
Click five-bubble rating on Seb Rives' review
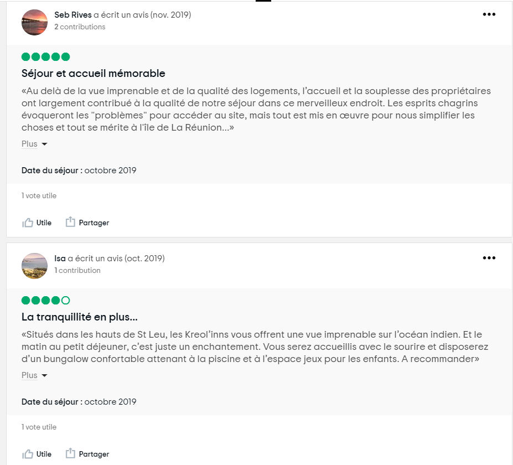coord(45,56)
